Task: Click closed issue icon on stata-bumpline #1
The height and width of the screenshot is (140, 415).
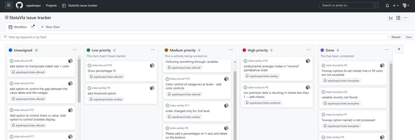Action: [323, 114]
